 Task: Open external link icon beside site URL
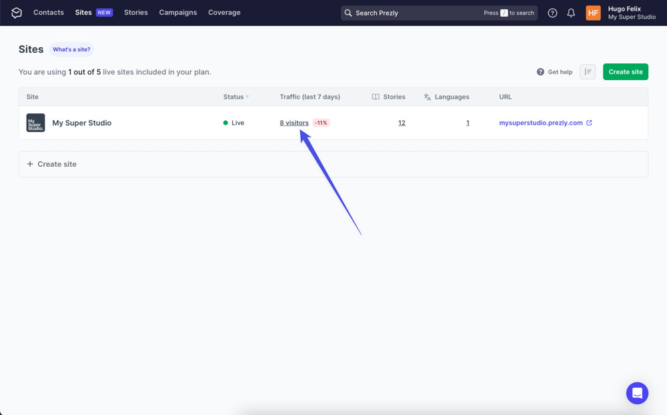point(589,123)
